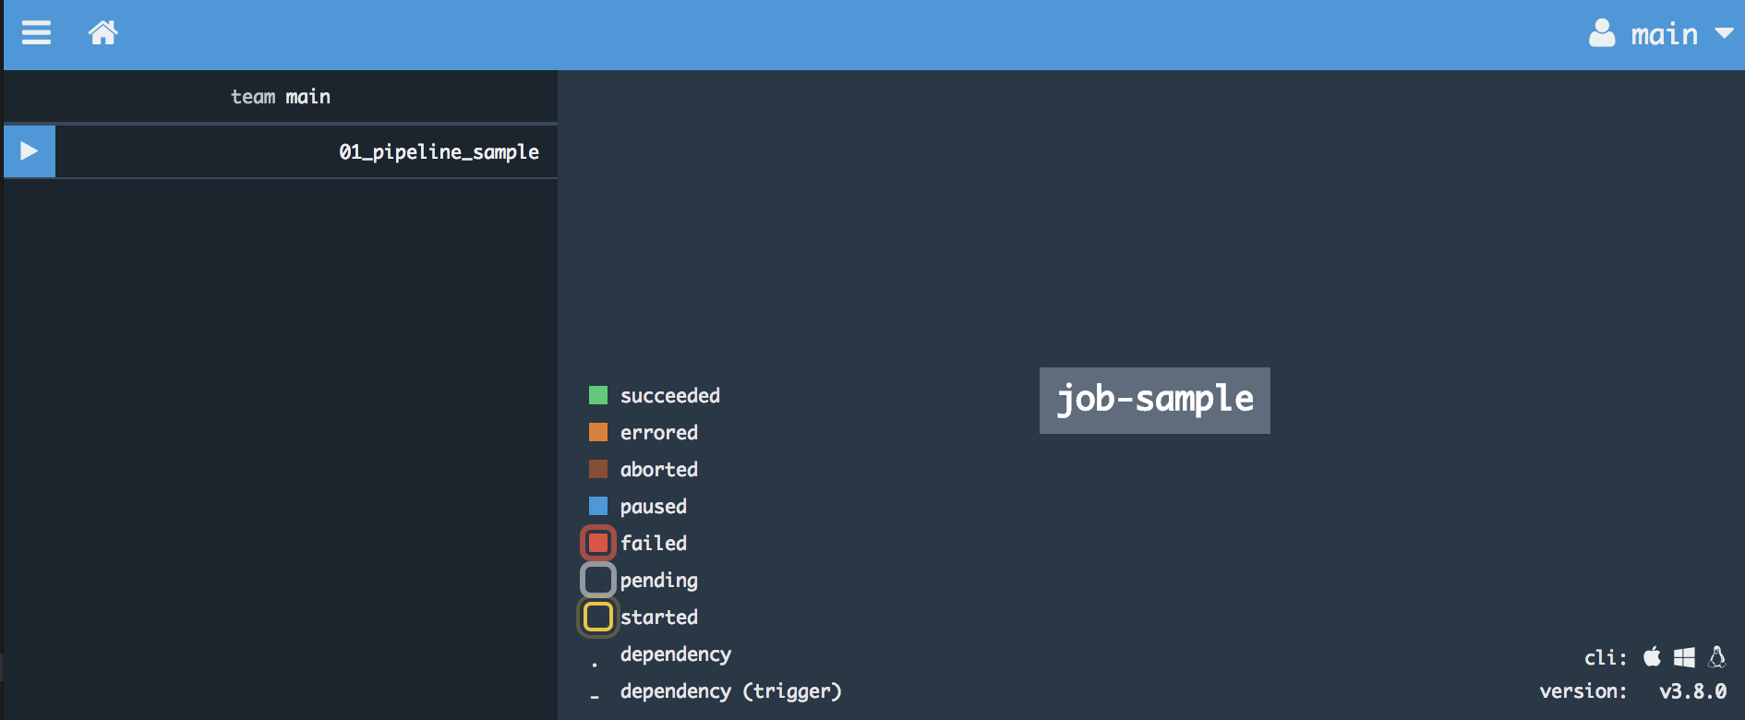Click the aborted legend label
Viewport: 1745px width, 720px height.
[659, 469]
